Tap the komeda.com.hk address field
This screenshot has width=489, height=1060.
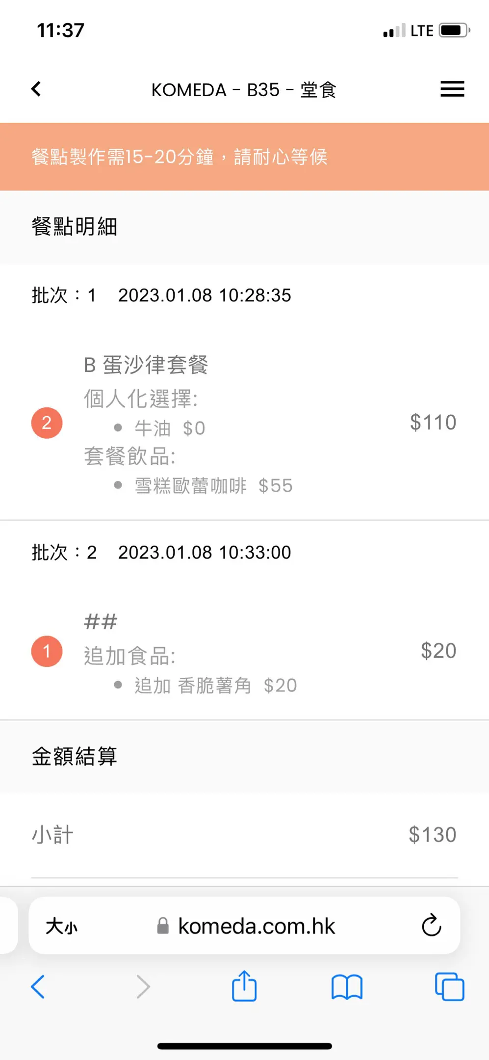256,927
